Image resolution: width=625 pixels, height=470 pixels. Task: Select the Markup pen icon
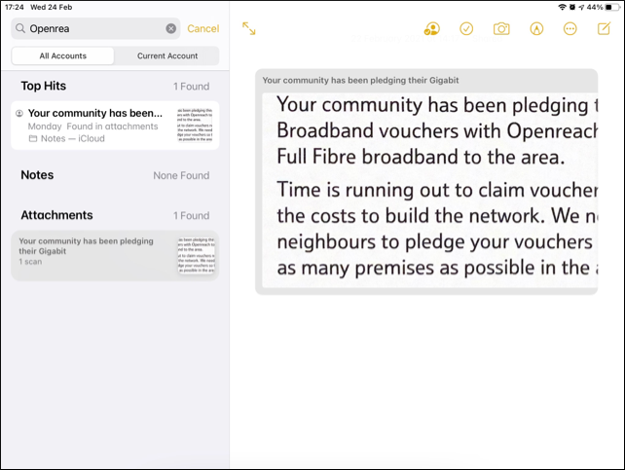[x=536, y=28]
